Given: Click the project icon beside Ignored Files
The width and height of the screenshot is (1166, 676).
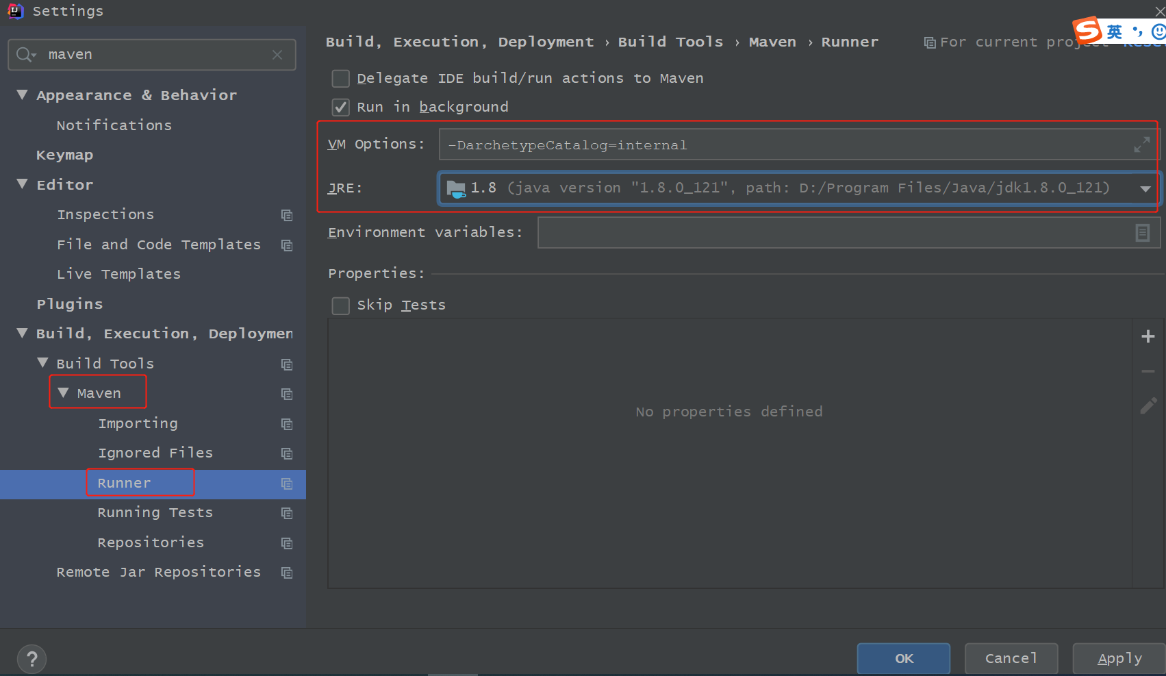Looking at the screenshot, I should [287, 453].
